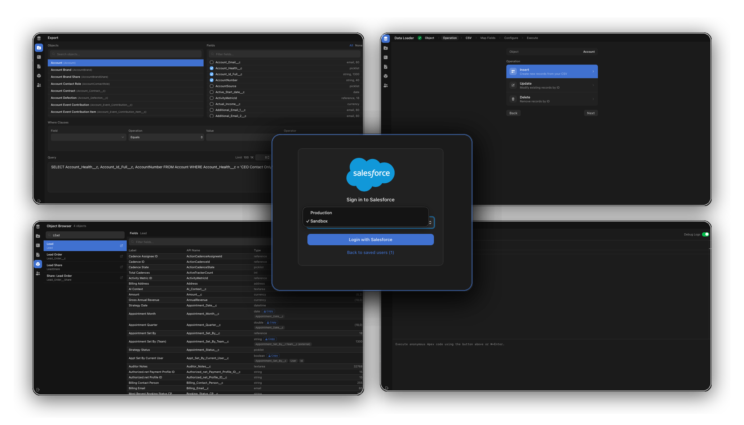The width and height of the screenshot is (744, 425).
Task: Open the cube Object Browser icon in Export window
Action: (39, 76)
